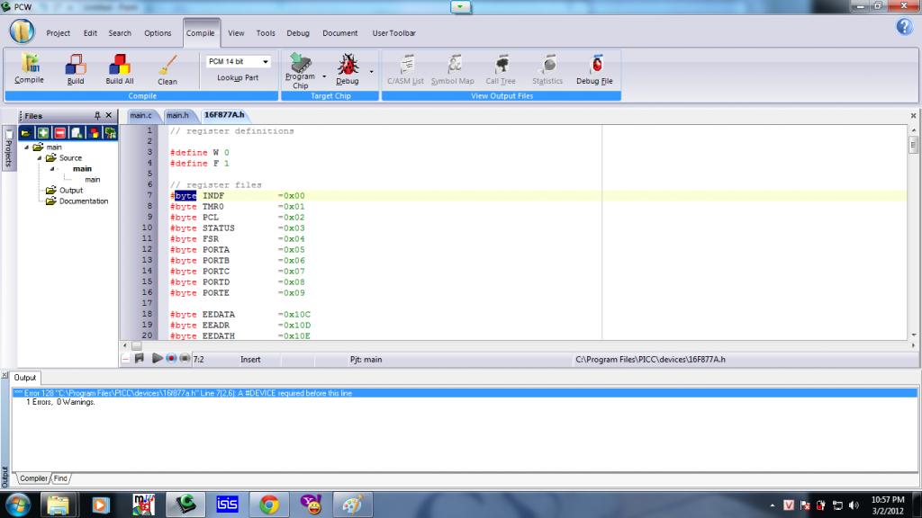Image resolution: width=922 pixels, height=518 pixels.
Task: Open the PCM 14 bit compiler dropdown
Action: pos(265,61)
